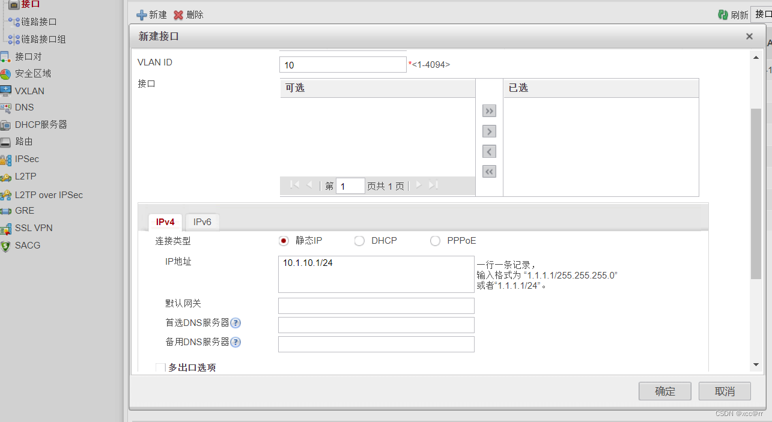Click the 删除 toolbar button
This screenshot has height=422, width=772.
[189, 14]
